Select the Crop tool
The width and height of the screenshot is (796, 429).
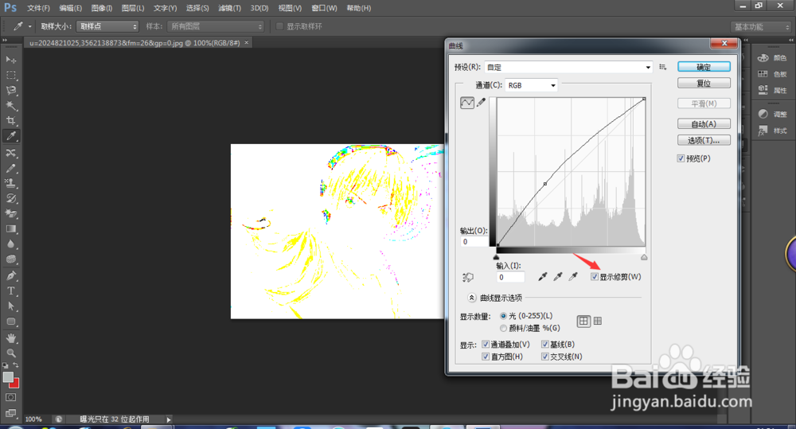tap(10, 121)
